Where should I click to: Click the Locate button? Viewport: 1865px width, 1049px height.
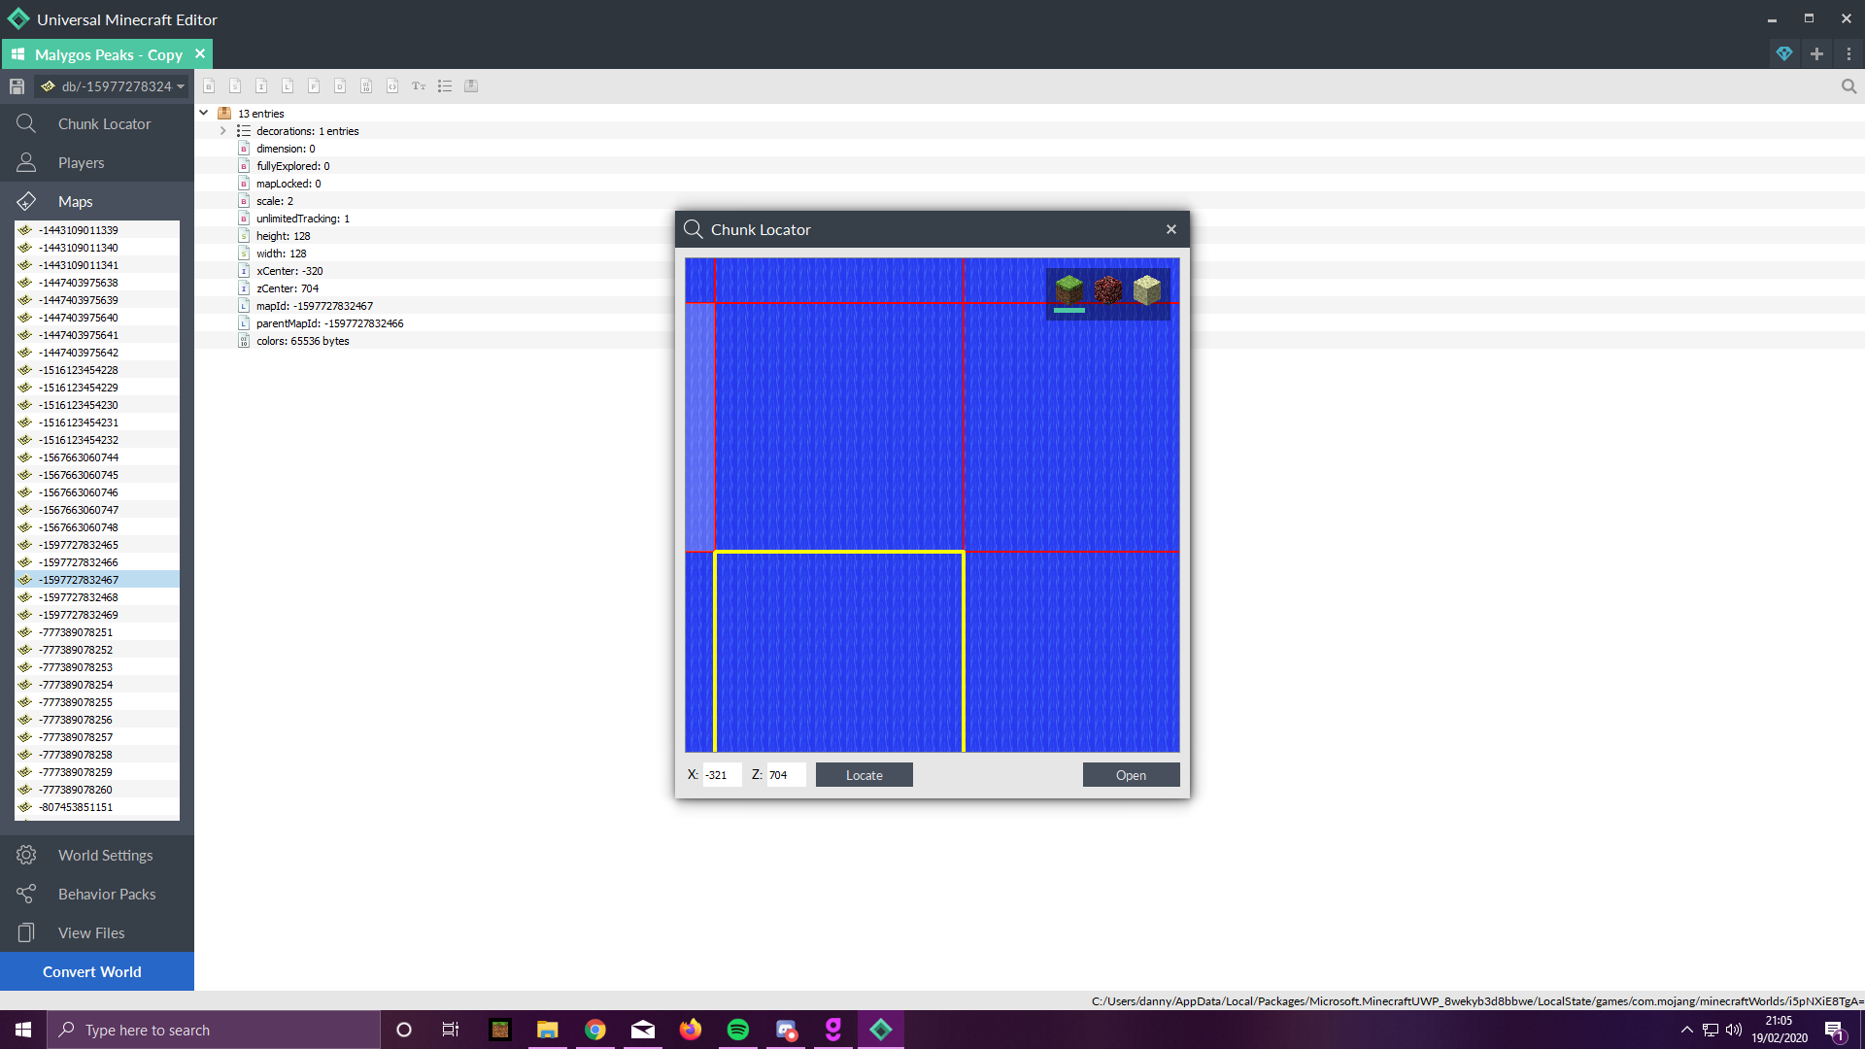point(865,775)
